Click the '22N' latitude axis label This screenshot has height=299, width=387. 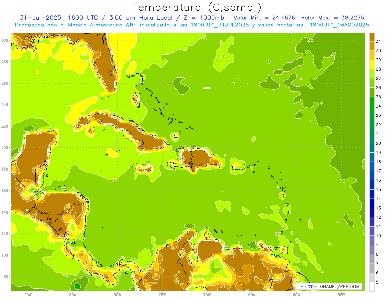pos(5,126)
